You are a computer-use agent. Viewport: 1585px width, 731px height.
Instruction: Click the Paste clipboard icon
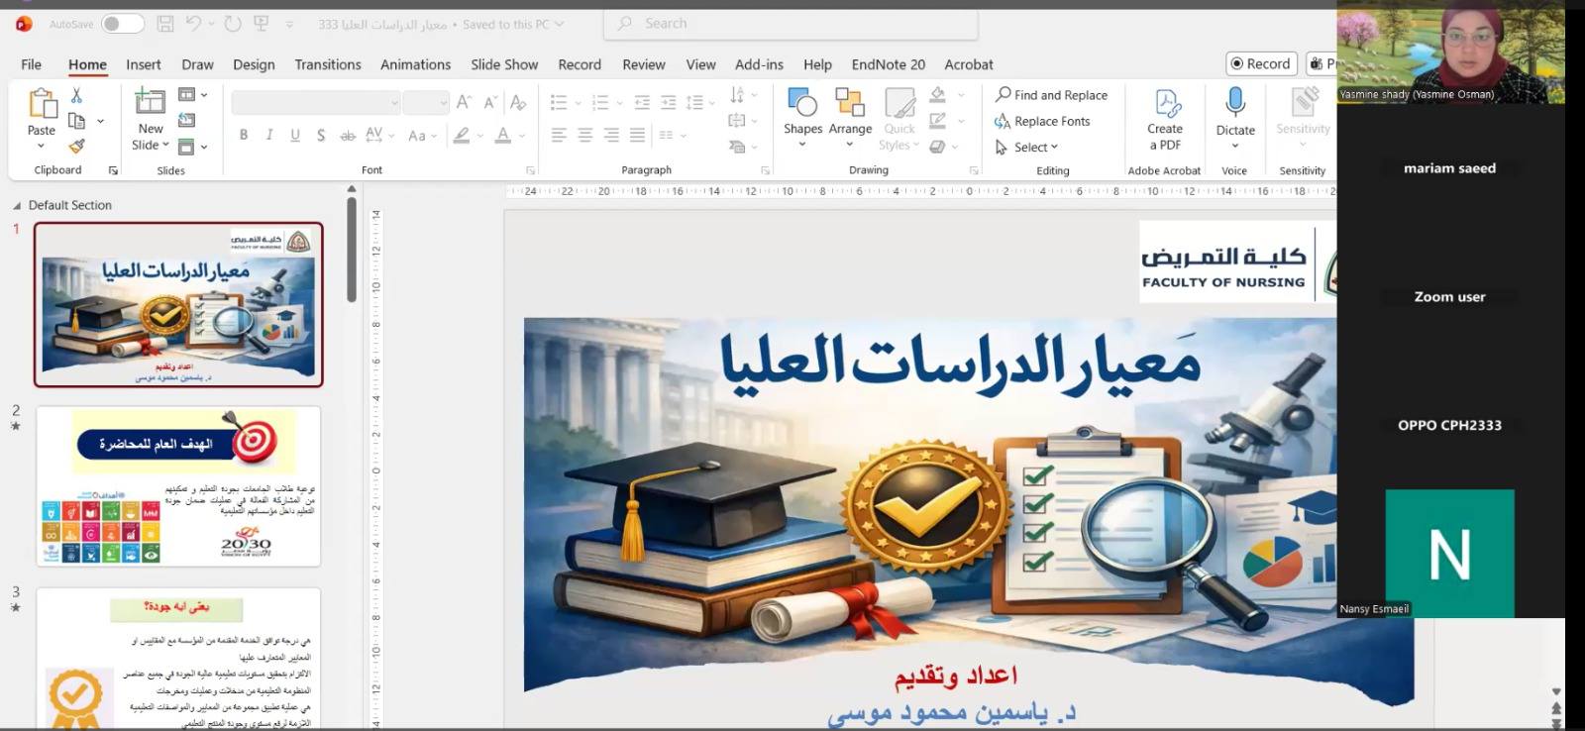click(x=42, y=104)
